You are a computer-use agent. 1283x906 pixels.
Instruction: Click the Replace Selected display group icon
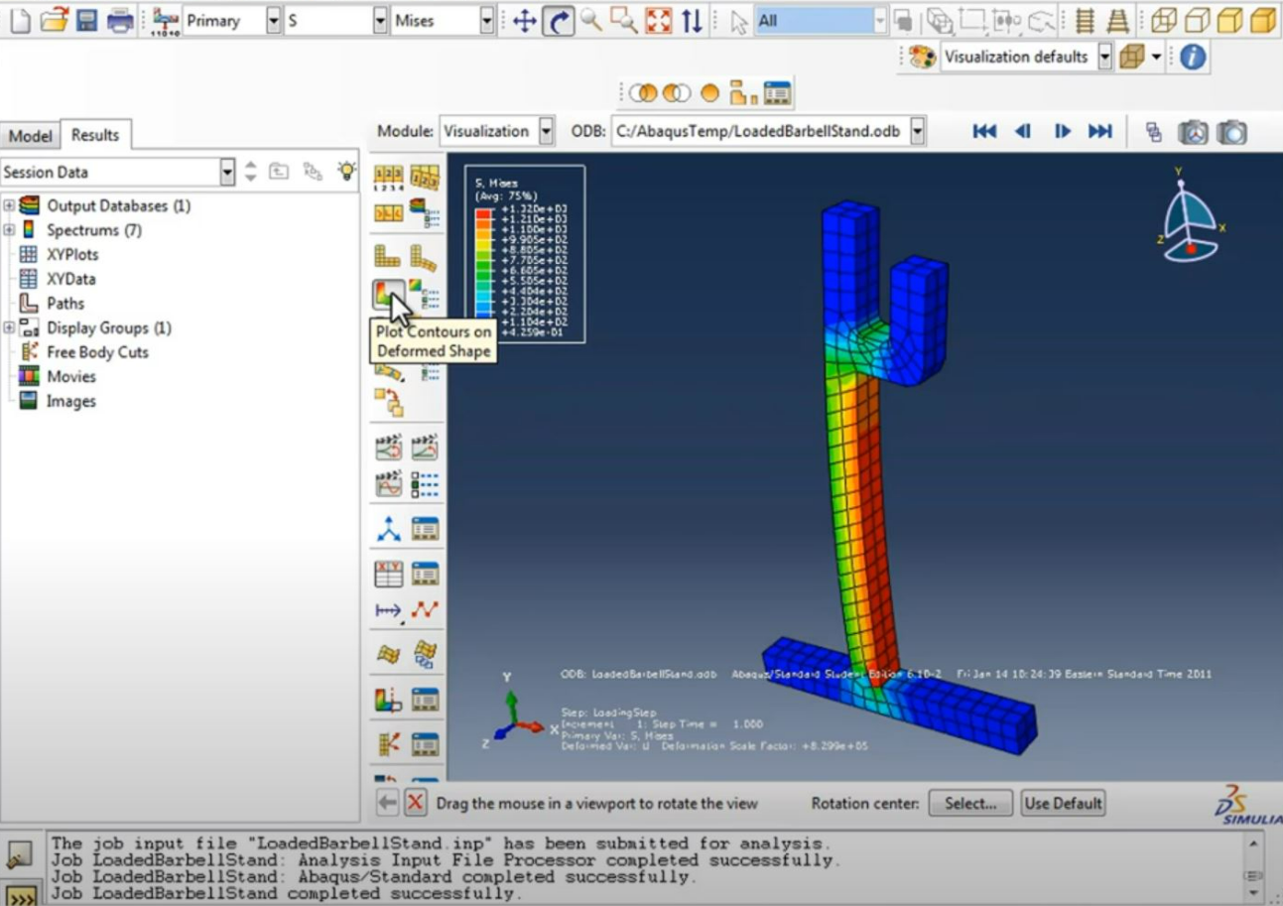point(644,93)
